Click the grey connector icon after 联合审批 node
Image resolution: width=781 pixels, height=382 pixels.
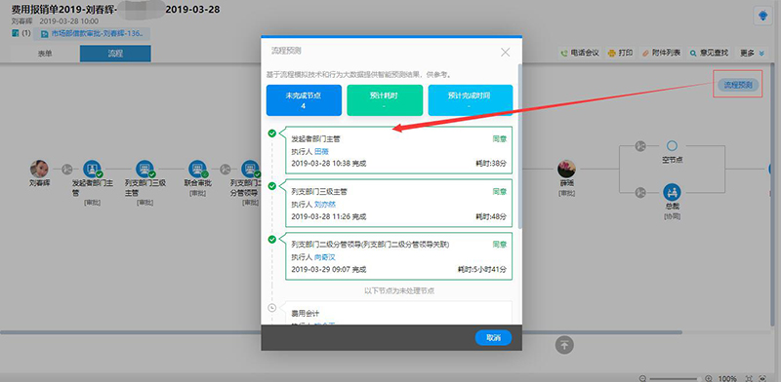[226, 170]
